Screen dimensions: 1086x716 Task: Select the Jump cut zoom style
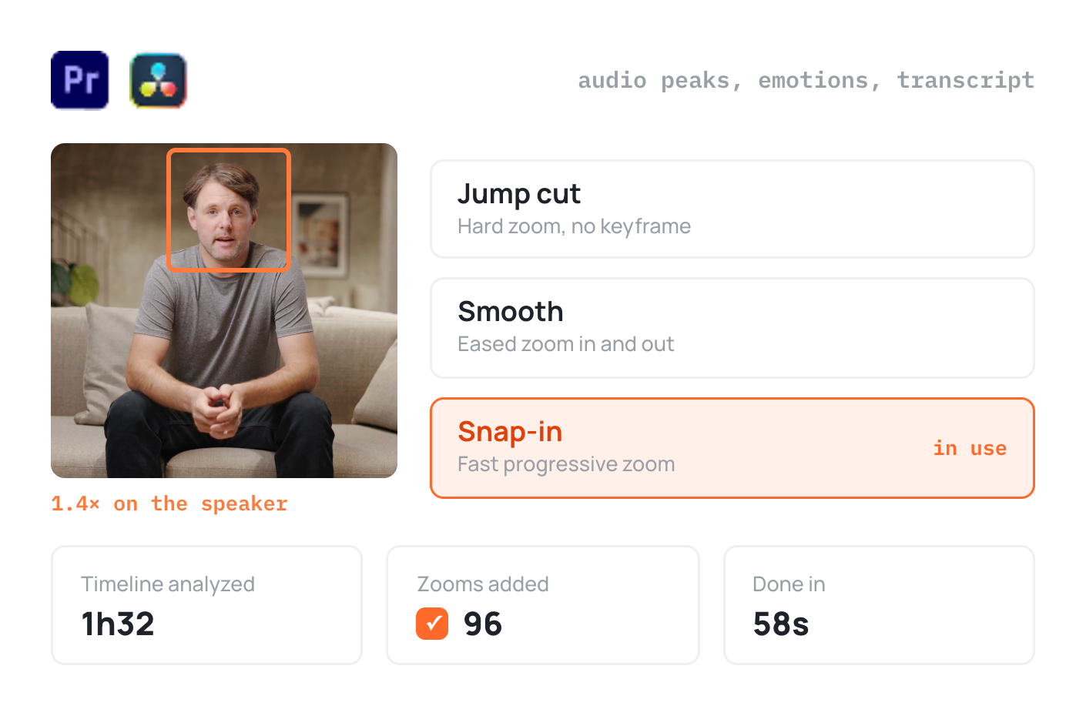(x=732, y=209)
